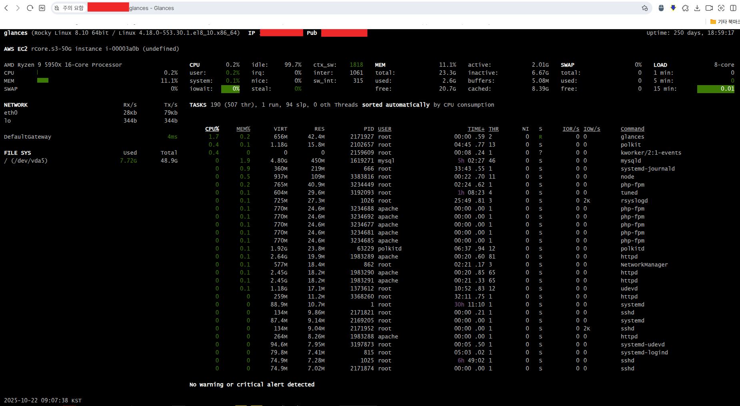Toggle the split view panel icon
This screenshot has height=406, width=740.
(733, 8)
